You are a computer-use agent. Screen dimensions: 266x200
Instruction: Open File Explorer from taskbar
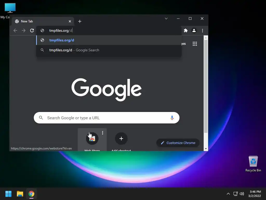(20, 194)
